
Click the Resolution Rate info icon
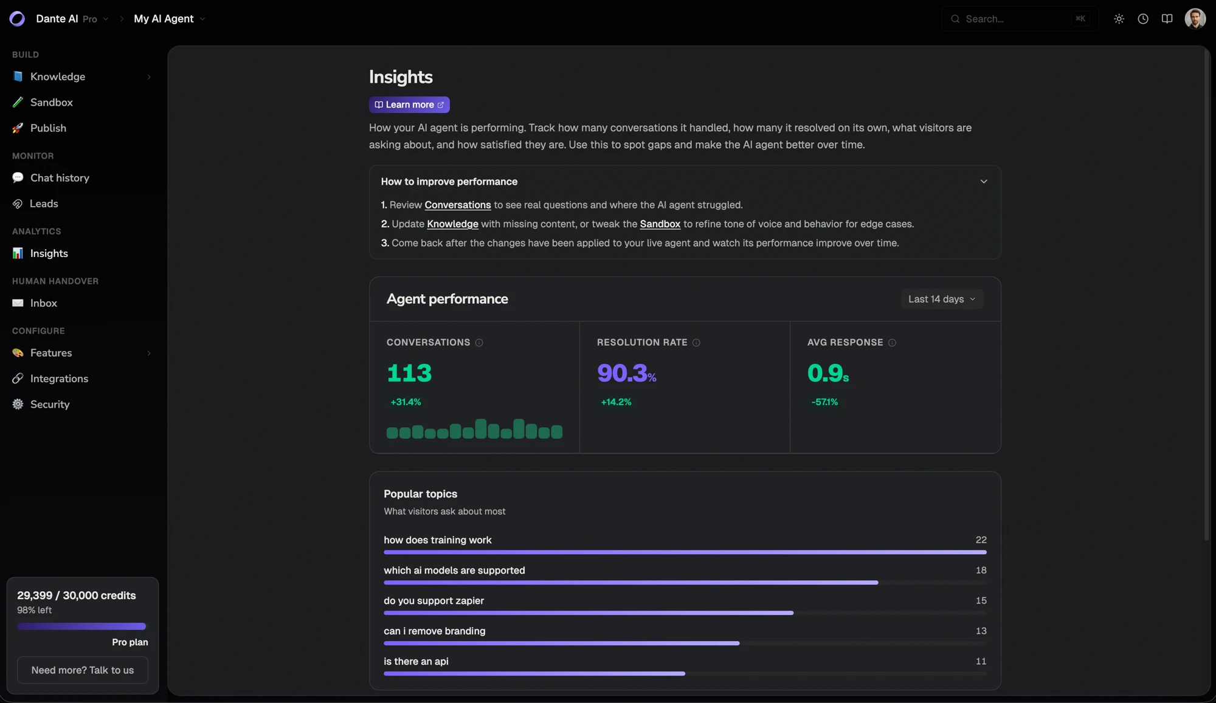click(x=696, y=343)
